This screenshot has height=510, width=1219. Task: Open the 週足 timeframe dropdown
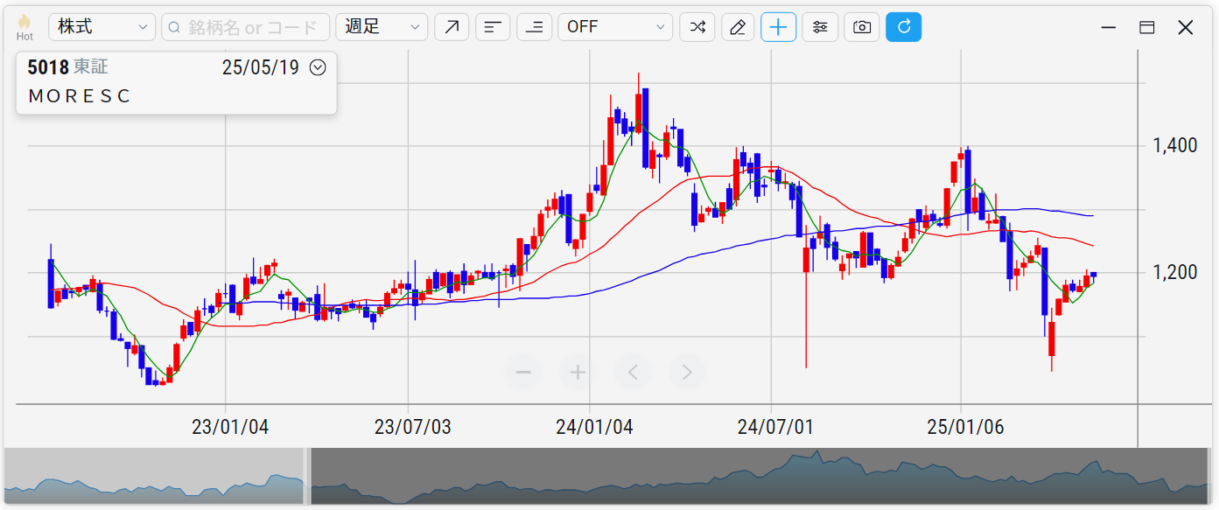tap(382, 27)
